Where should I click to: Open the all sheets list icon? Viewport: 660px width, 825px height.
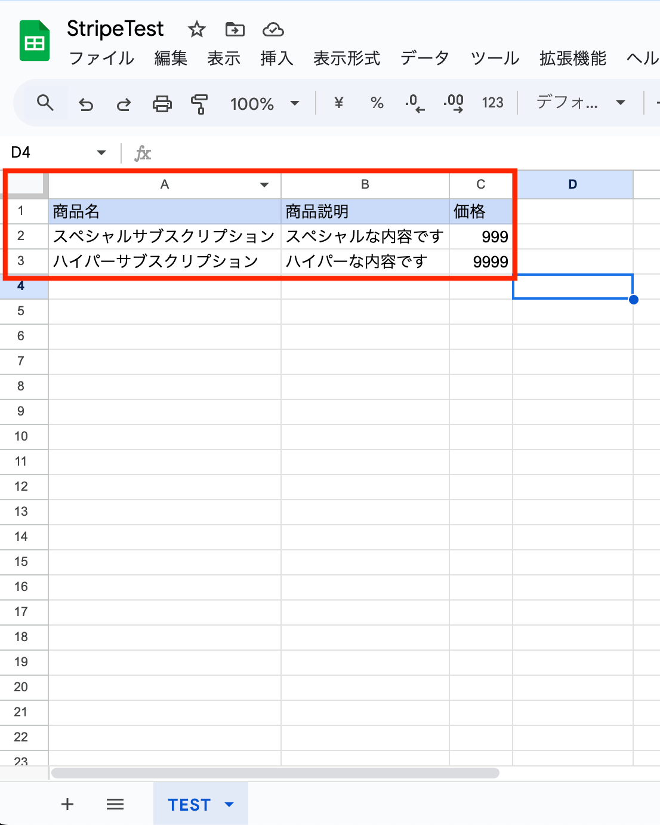click(115, 805)
